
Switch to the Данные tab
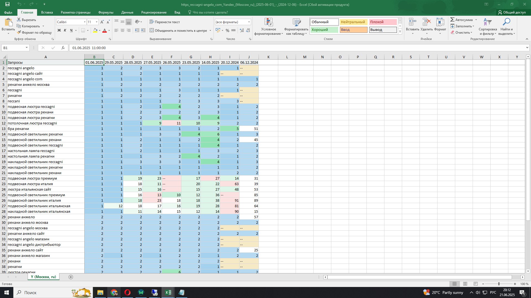(x=127, y=12)
